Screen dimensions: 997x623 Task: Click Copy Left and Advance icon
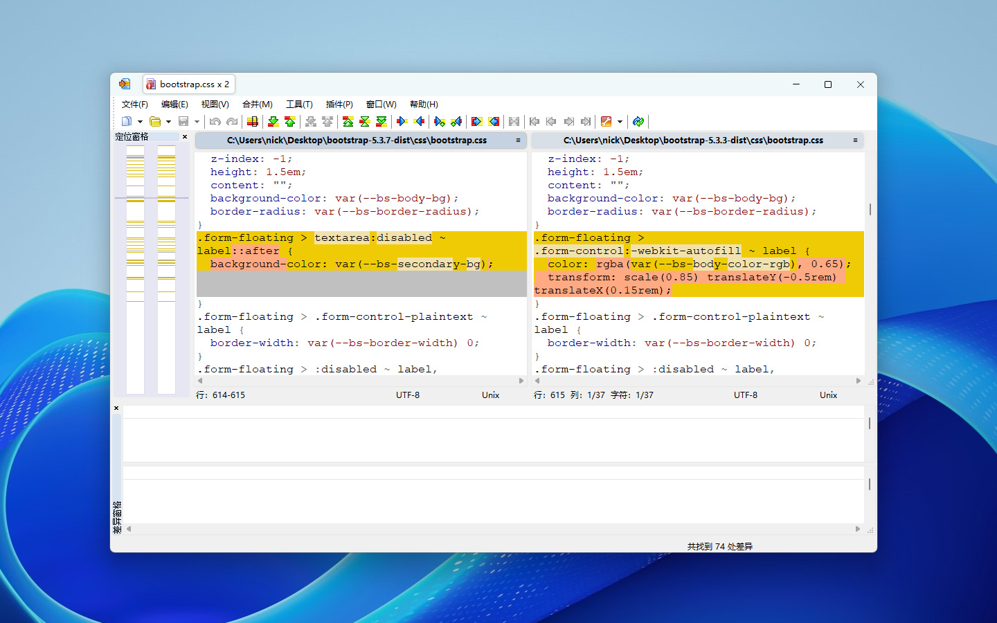click(x=456, y=122)
